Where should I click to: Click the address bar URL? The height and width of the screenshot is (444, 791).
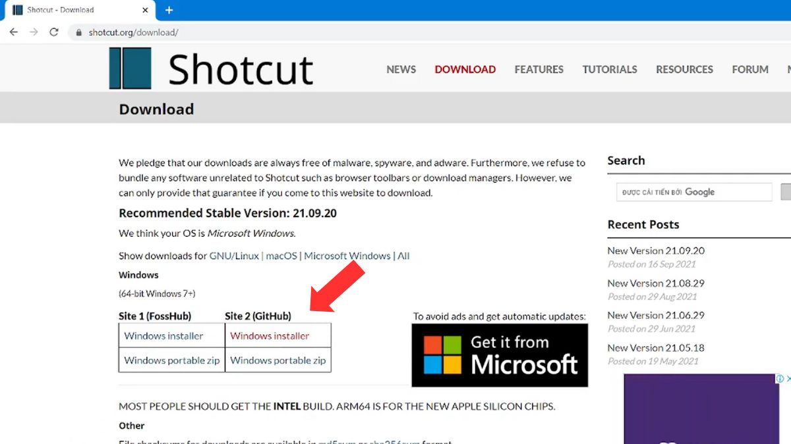point(133,32)
